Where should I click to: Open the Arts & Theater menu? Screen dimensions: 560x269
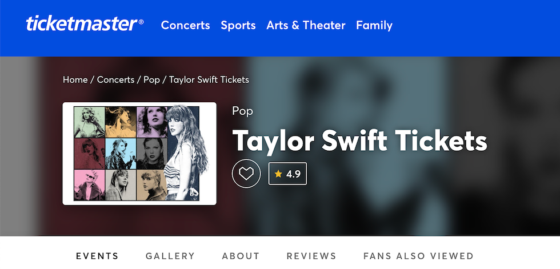click(x=306, y=25)
